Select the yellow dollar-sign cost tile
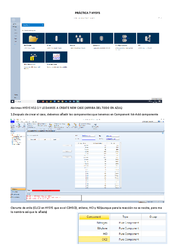 click(34, 57)
